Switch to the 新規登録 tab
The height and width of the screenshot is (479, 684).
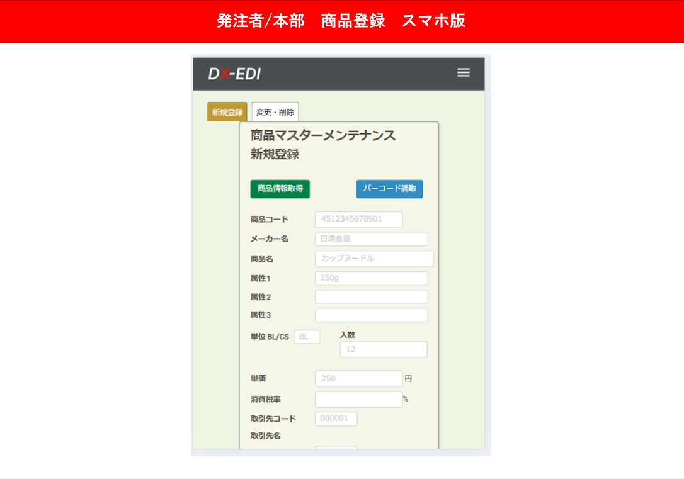(227, 112)
